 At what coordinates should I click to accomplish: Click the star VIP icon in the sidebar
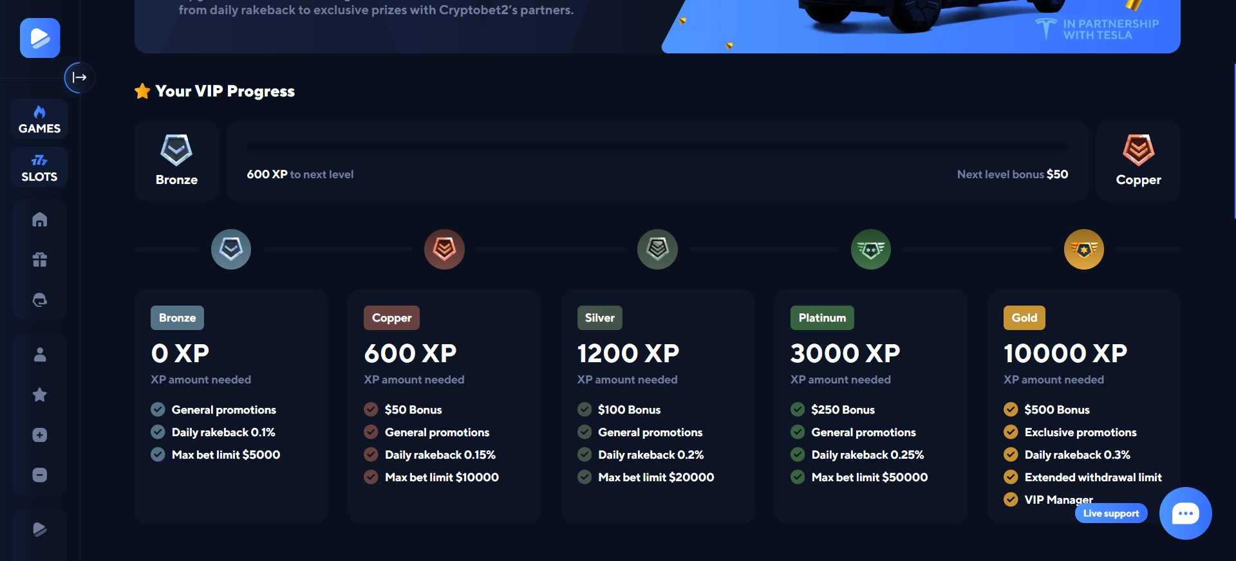tap(40, 394)
